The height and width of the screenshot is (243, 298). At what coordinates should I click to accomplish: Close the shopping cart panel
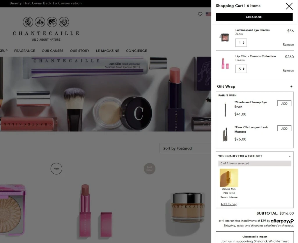point(289,6)
